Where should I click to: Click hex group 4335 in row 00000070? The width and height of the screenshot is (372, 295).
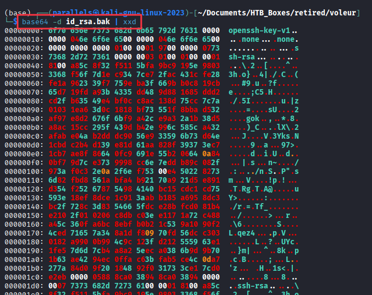[x=123, y=92]
